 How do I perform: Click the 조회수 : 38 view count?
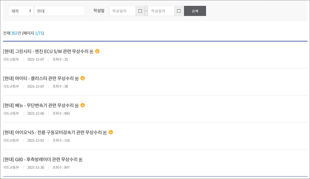tap(60, 86)
